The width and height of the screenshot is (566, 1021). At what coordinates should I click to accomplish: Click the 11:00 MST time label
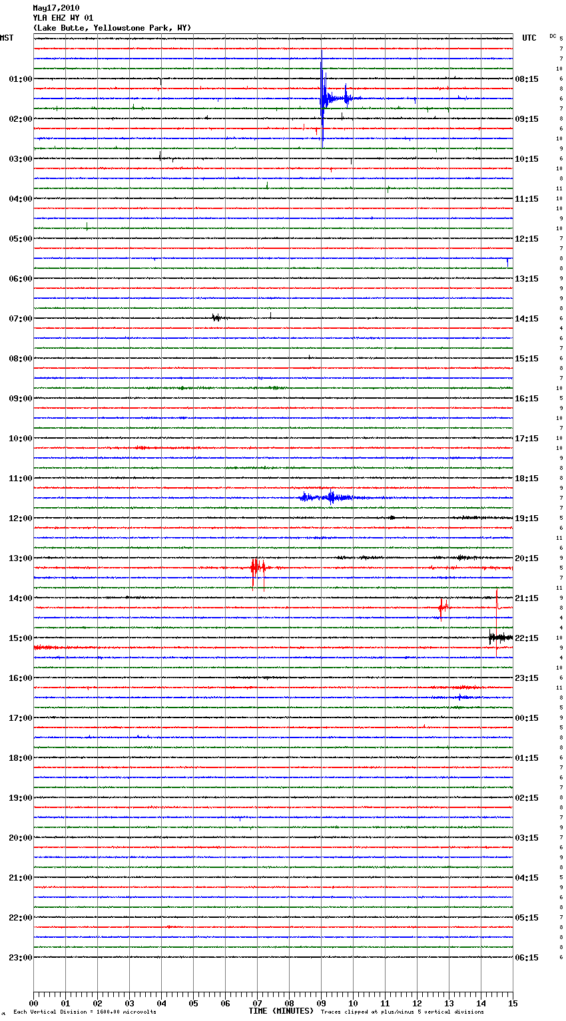coord(20,478)
